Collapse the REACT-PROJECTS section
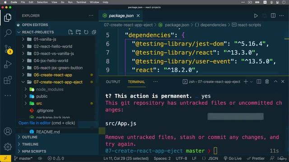This screenshot has width=289, height=162. pyautogui.click(x=38, y=32)
